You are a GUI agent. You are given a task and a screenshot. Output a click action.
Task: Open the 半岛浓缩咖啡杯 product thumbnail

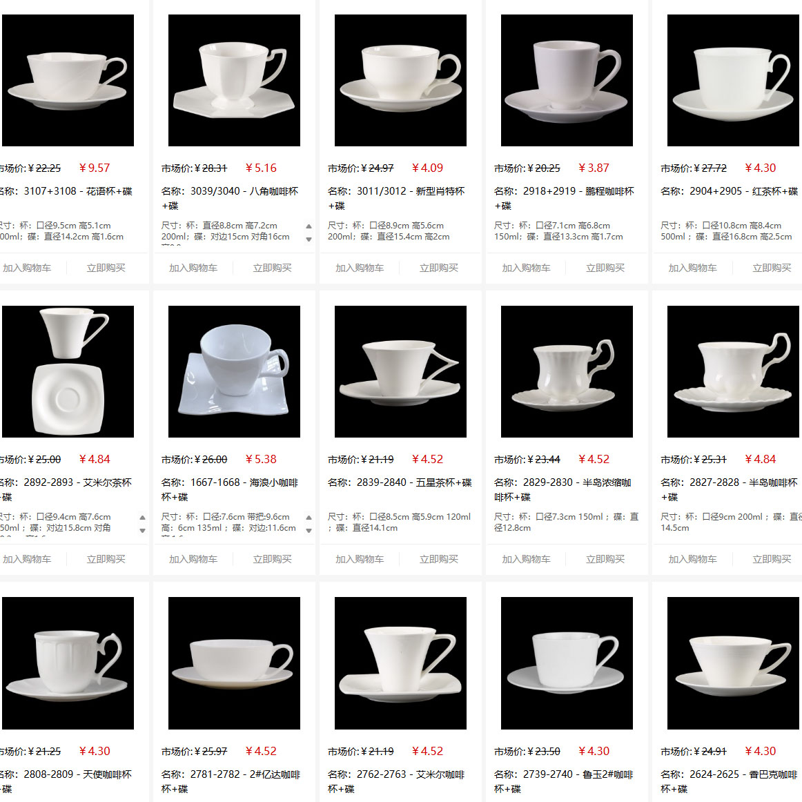(567, 371)
